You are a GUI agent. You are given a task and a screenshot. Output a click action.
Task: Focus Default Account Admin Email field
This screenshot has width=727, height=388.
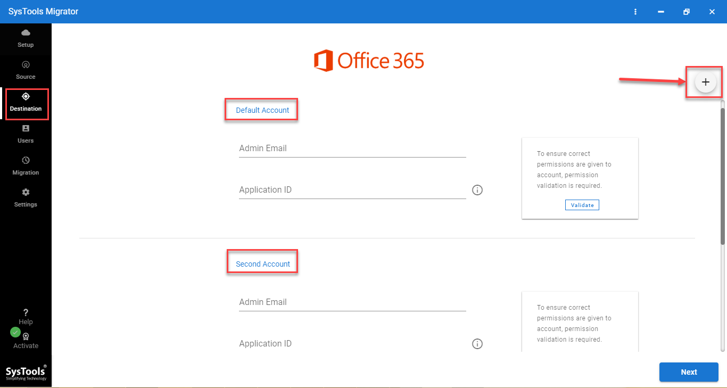[x=352, y=148]
